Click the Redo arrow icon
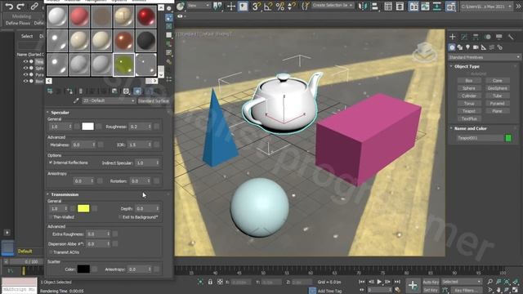 (20, 6)
